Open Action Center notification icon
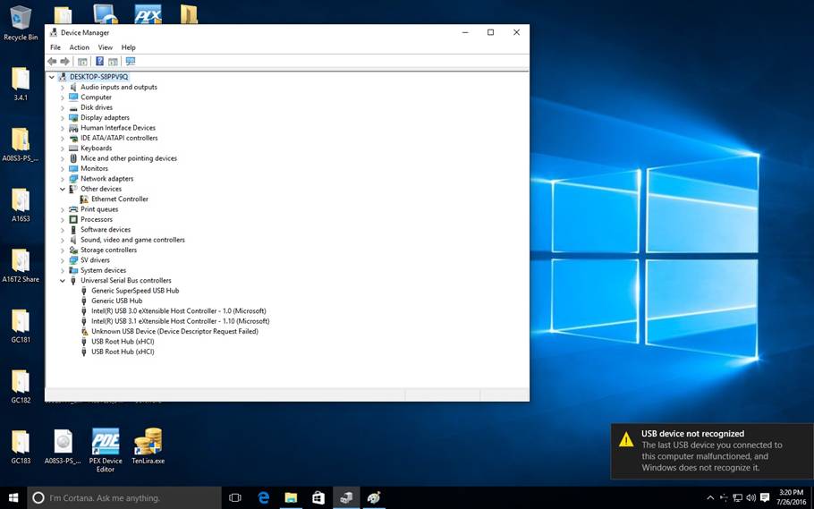This screenshot has width=814, height=509. pos(764,497)
